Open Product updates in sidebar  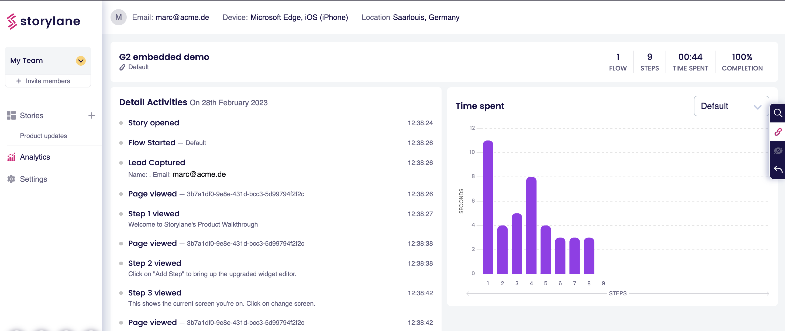(x=43, y=136)
